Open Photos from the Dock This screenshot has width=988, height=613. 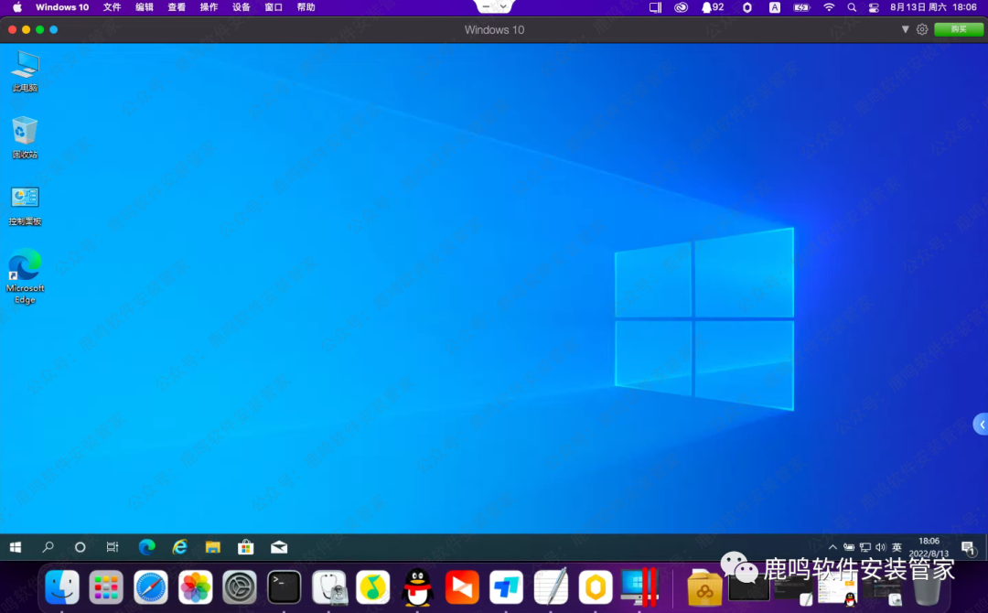click(196, 587)
